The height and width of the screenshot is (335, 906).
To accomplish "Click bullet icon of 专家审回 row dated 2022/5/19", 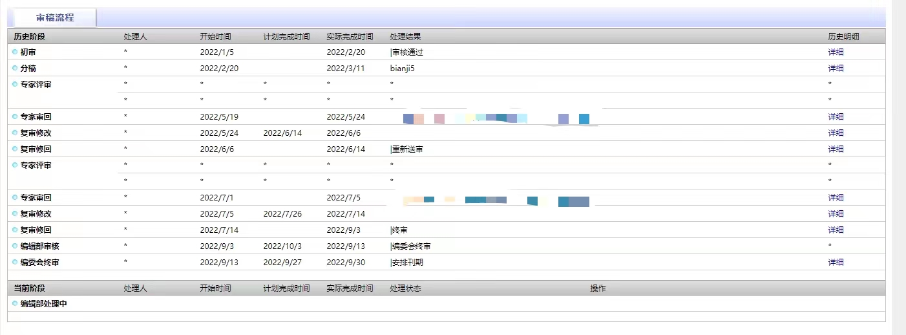I will 15,116.
